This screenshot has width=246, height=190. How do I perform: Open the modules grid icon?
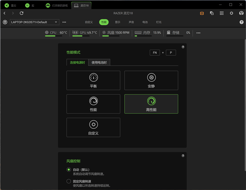pyautogui.click(x=221, y=13)
